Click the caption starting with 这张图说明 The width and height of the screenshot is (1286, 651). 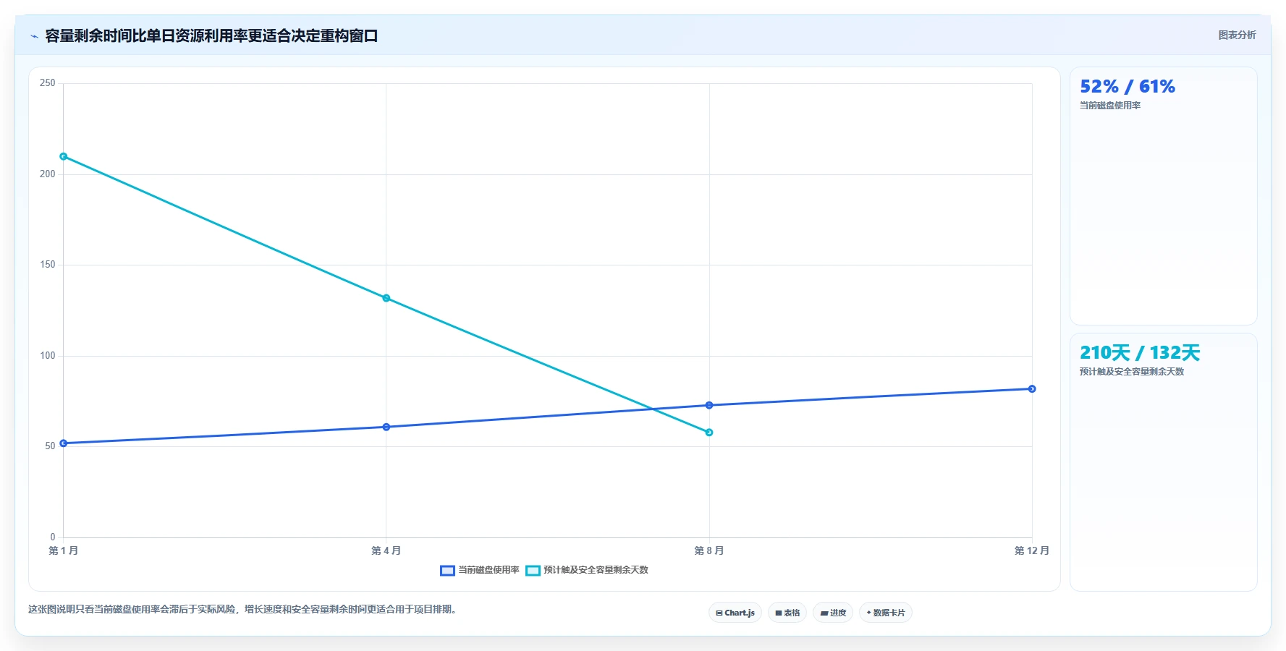pos(244,610)
